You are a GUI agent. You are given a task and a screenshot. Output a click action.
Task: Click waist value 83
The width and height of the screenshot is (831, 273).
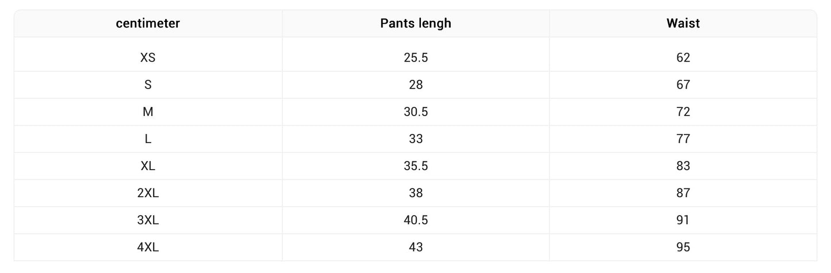point(683,166)
